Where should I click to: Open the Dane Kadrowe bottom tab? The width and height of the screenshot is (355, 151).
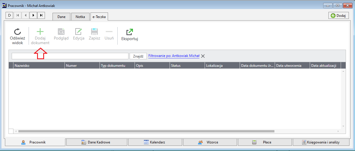pyautogui.click(x=97, y=142)
